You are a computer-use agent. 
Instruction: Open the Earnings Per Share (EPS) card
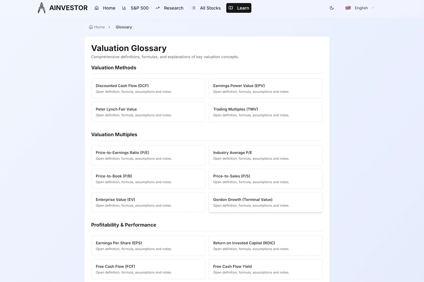coord(148,246)
